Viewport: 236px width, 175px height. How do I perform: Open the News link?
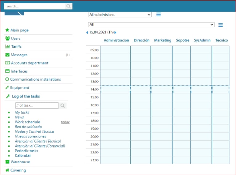click(x=19, y=117)
